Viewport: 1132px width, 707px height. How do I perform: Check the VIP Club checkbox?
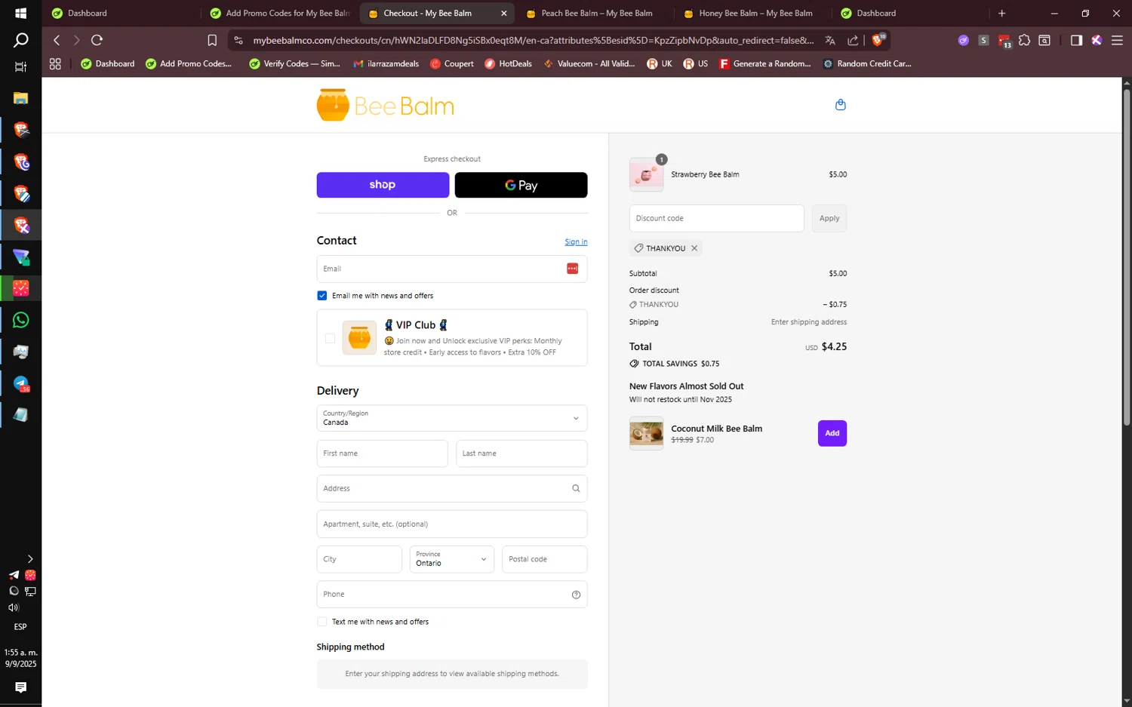pos(330,338)
